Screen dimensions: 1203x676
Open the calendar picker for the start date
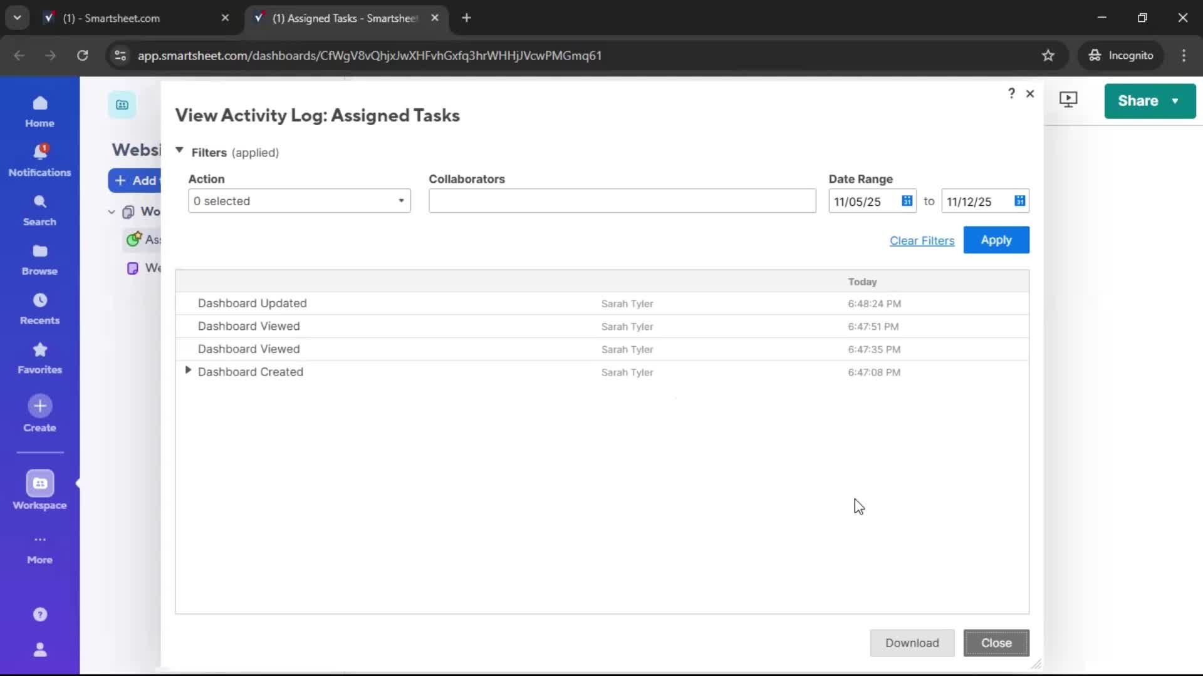(907, 201)
